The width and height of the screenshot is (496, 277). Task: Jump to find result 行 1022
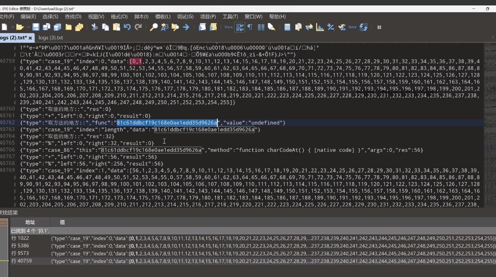click(253, 238)
